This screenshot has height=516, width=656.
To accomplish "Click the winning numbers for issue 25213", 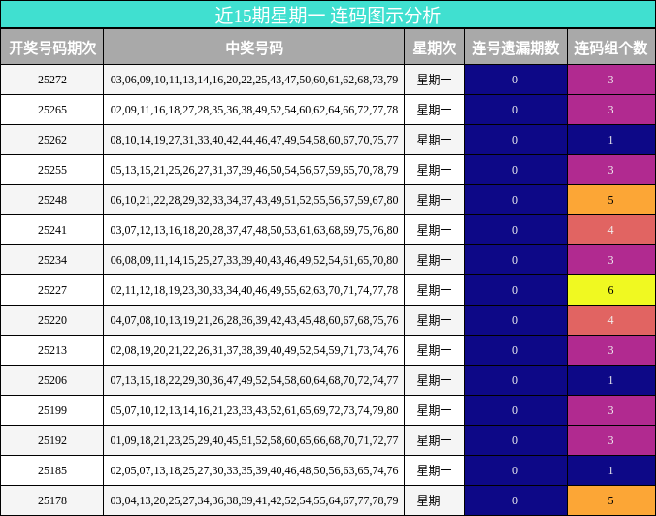I will (x=254, y=350).
